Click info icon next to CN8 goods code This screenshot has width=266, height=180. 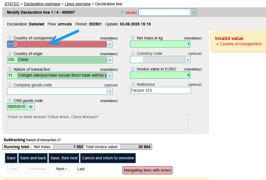coord(10,101)
